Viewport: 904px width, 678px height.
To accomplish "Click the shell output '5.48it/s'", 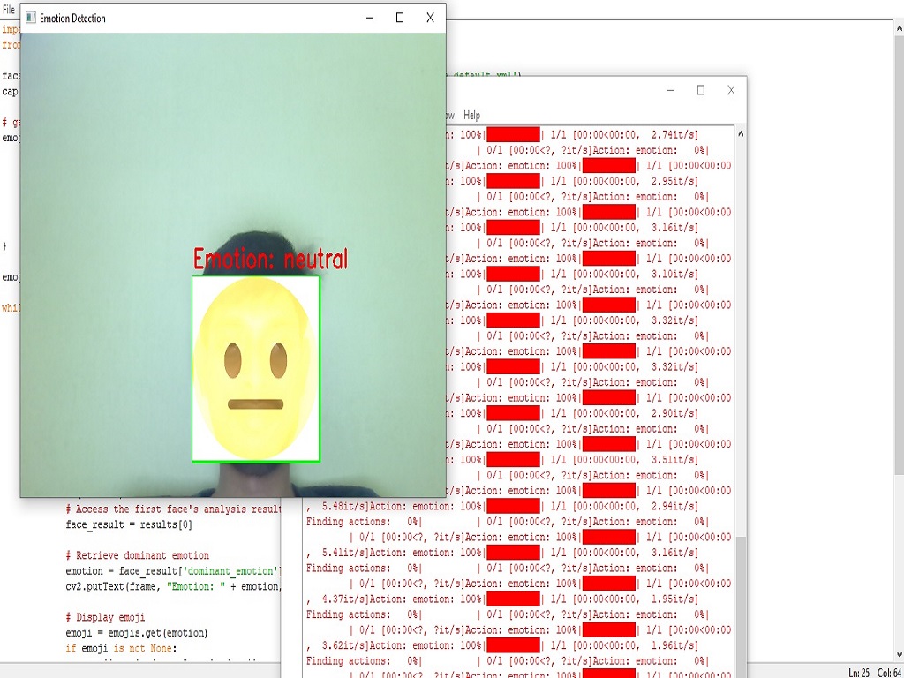I will tap(346, 506).
